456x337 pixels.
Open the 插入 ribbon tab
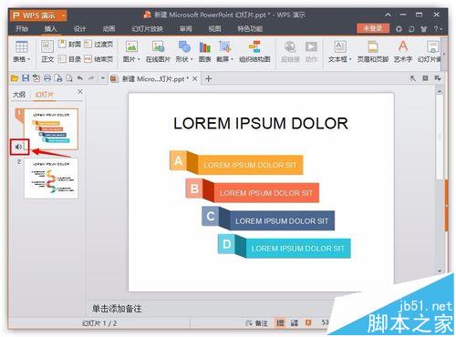50,29
